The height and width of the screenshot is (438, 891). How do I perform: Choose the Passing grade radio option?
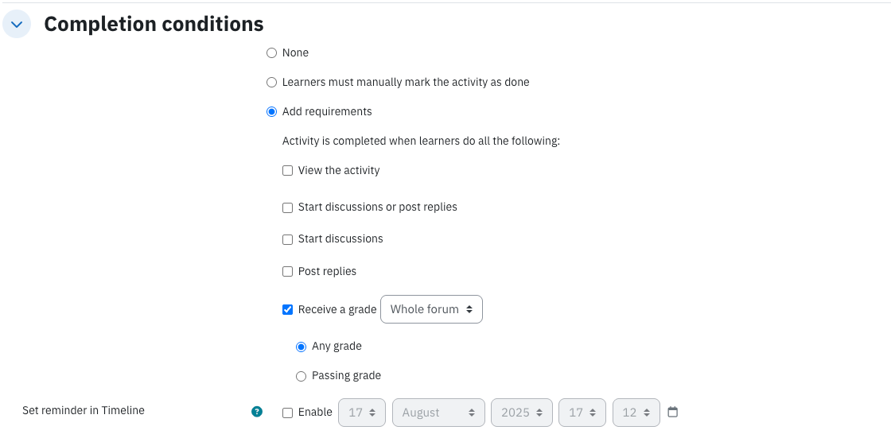[302, 376]
